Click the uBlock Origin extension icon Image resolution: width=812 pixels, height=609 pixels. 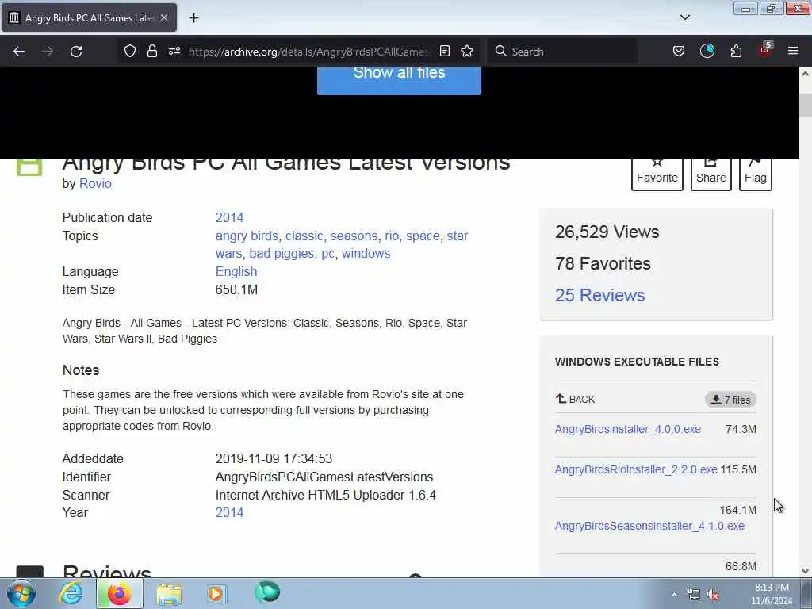[765, 50]
